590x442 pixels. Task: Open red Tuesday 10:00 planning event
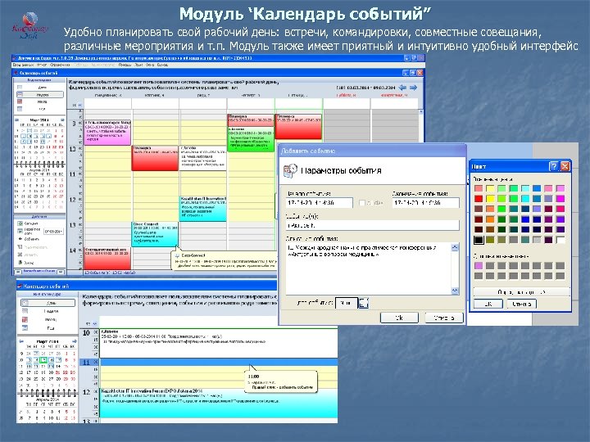coord(155,158)
